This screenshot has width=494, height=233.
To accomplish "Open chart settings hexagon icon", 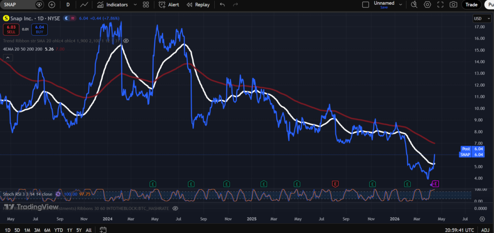I will tap(427, 4).
